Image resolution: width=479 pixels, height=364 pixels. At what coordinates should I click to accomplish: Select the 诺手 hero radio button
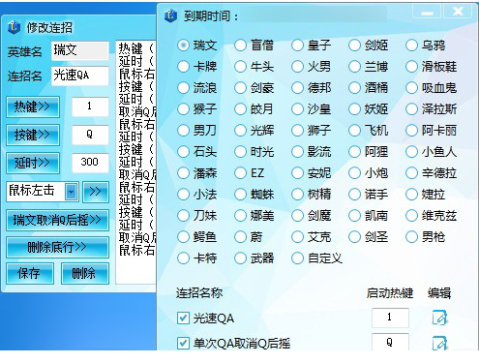pos(354,195)
